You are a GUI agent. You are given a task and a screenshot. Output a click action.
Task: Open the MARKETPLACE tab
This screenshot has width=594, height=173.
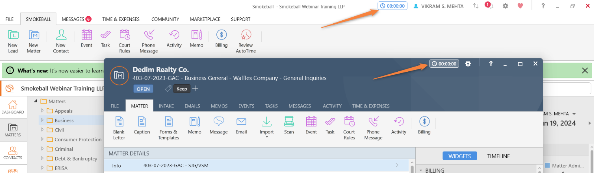point(205,19)
